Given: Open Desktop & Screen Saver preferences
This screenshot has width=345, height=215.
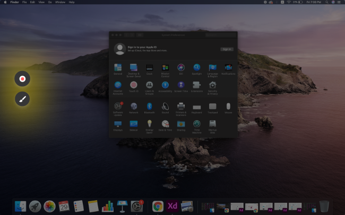Looking at the screenshot, I should 134,70.
